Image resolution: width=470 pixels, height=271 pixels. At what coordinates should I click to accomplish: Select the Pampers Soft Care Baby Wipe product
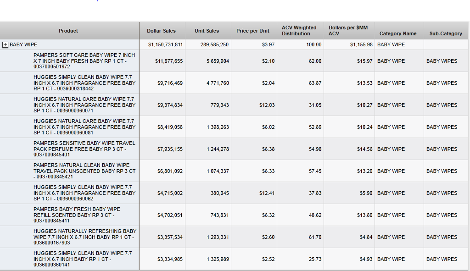(84, 61)
